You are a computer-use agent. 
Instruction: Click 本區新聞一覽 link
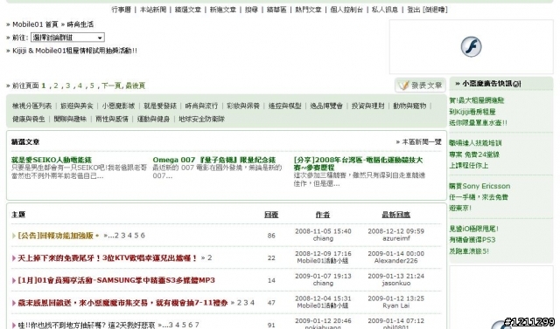[422, 142]
